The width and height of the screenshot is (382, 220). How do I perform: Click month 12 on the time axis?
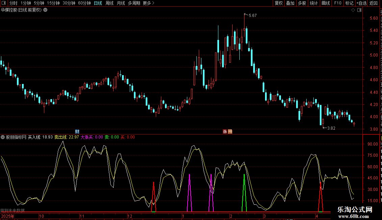coord(129,216)
